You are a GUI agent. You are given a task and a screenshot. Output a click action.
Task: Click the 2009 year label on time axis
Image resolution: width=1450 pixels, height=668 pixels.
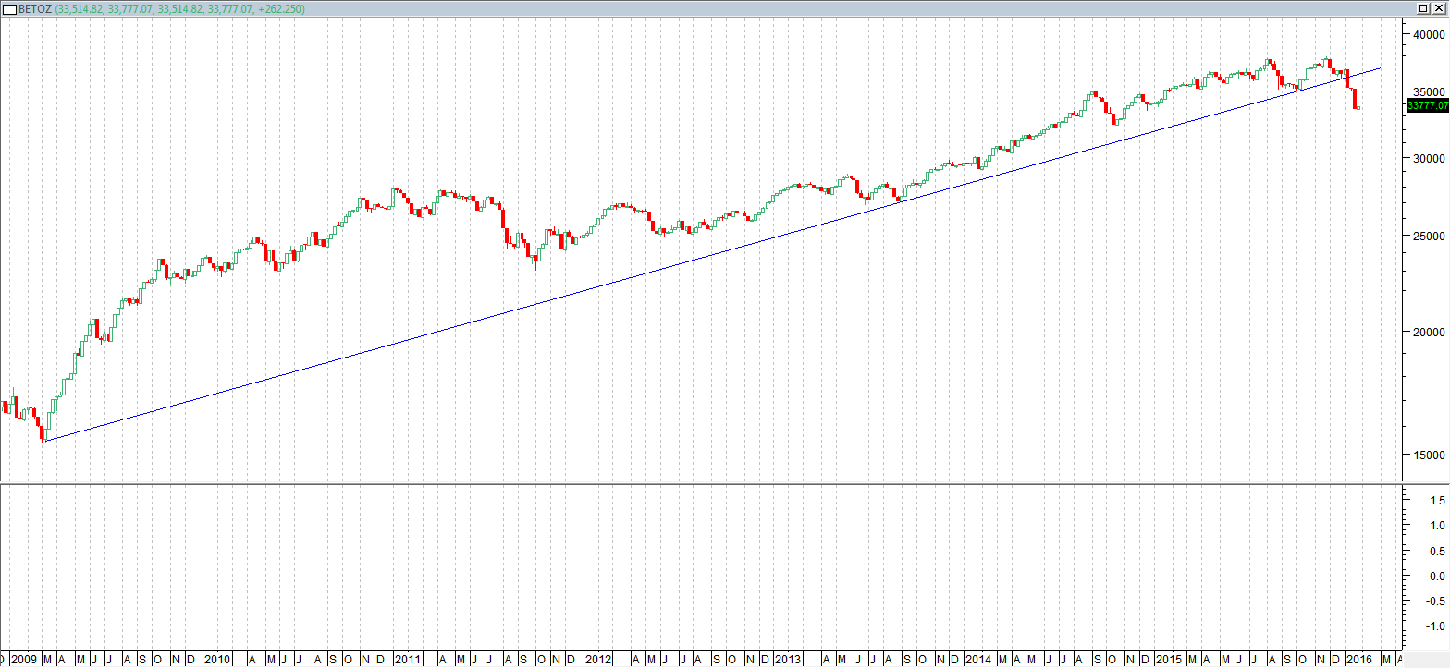tap(23, 660)
